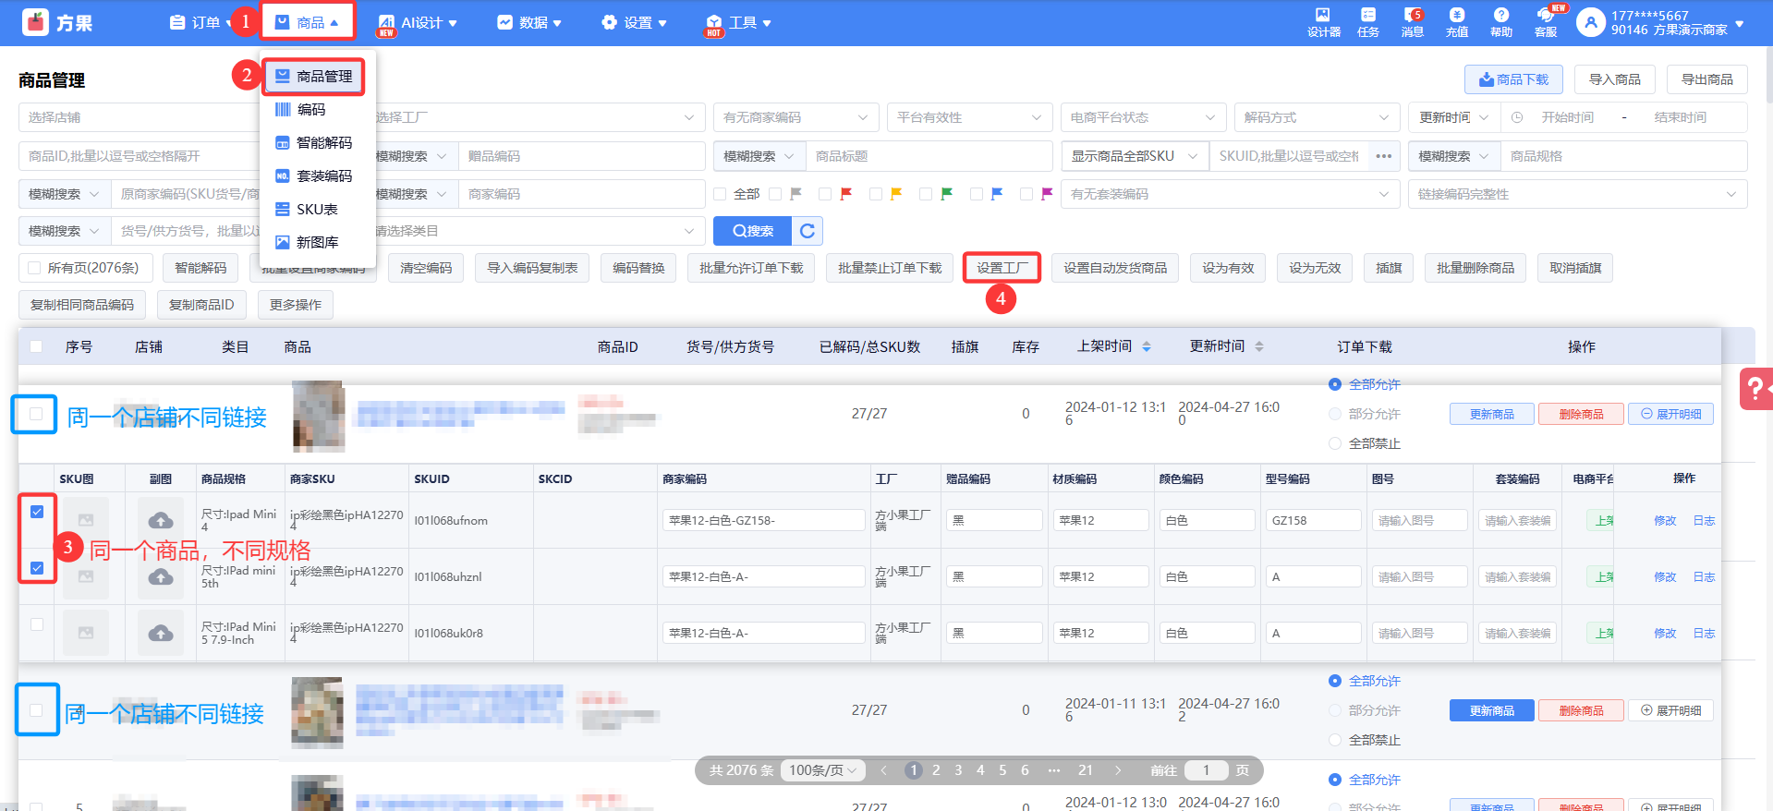Image resolution: width=1773 pixels, height=811 pixels.
Task: Open the 客服 customer service icon
Action: (x=1545, y=22)
